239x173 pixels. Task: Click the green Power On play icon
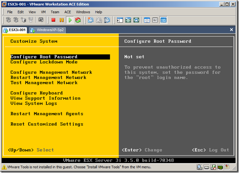(x=70, y=20)
